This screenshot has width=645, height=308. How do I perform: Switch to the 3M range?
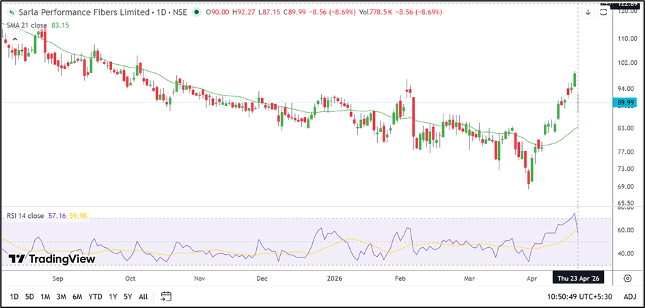click(61, 296)
